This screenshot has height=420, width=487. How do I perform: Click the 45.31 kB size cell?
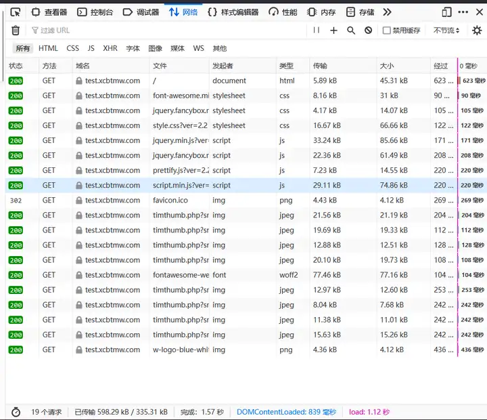[394, 81]
